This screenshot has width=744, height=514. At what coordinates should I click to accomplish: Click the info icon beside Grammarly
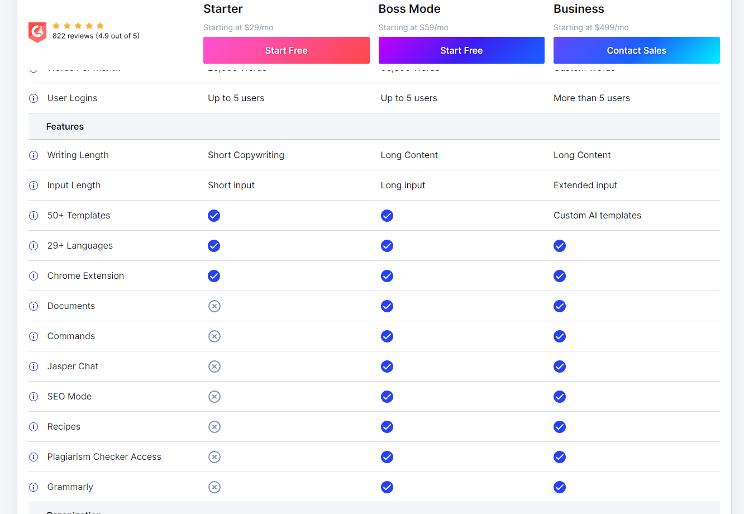(34, 487)
